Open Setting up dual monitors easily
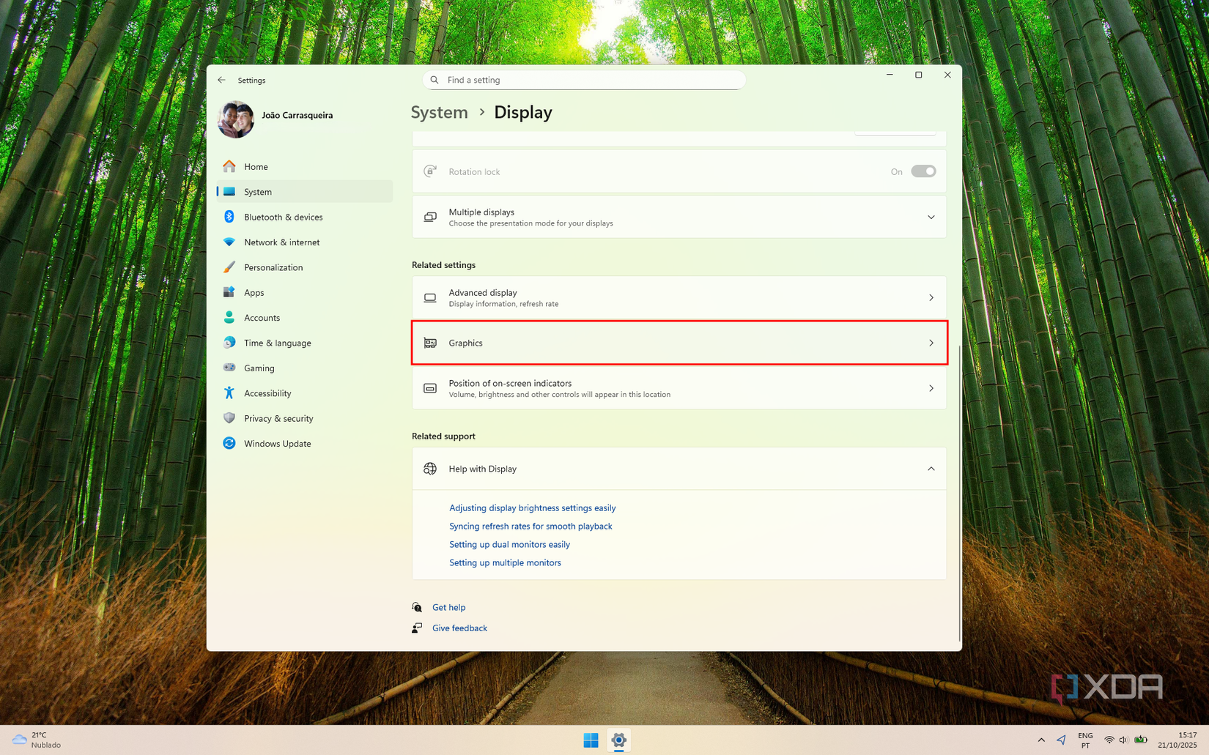1209x755 pixels. point(509,544)
